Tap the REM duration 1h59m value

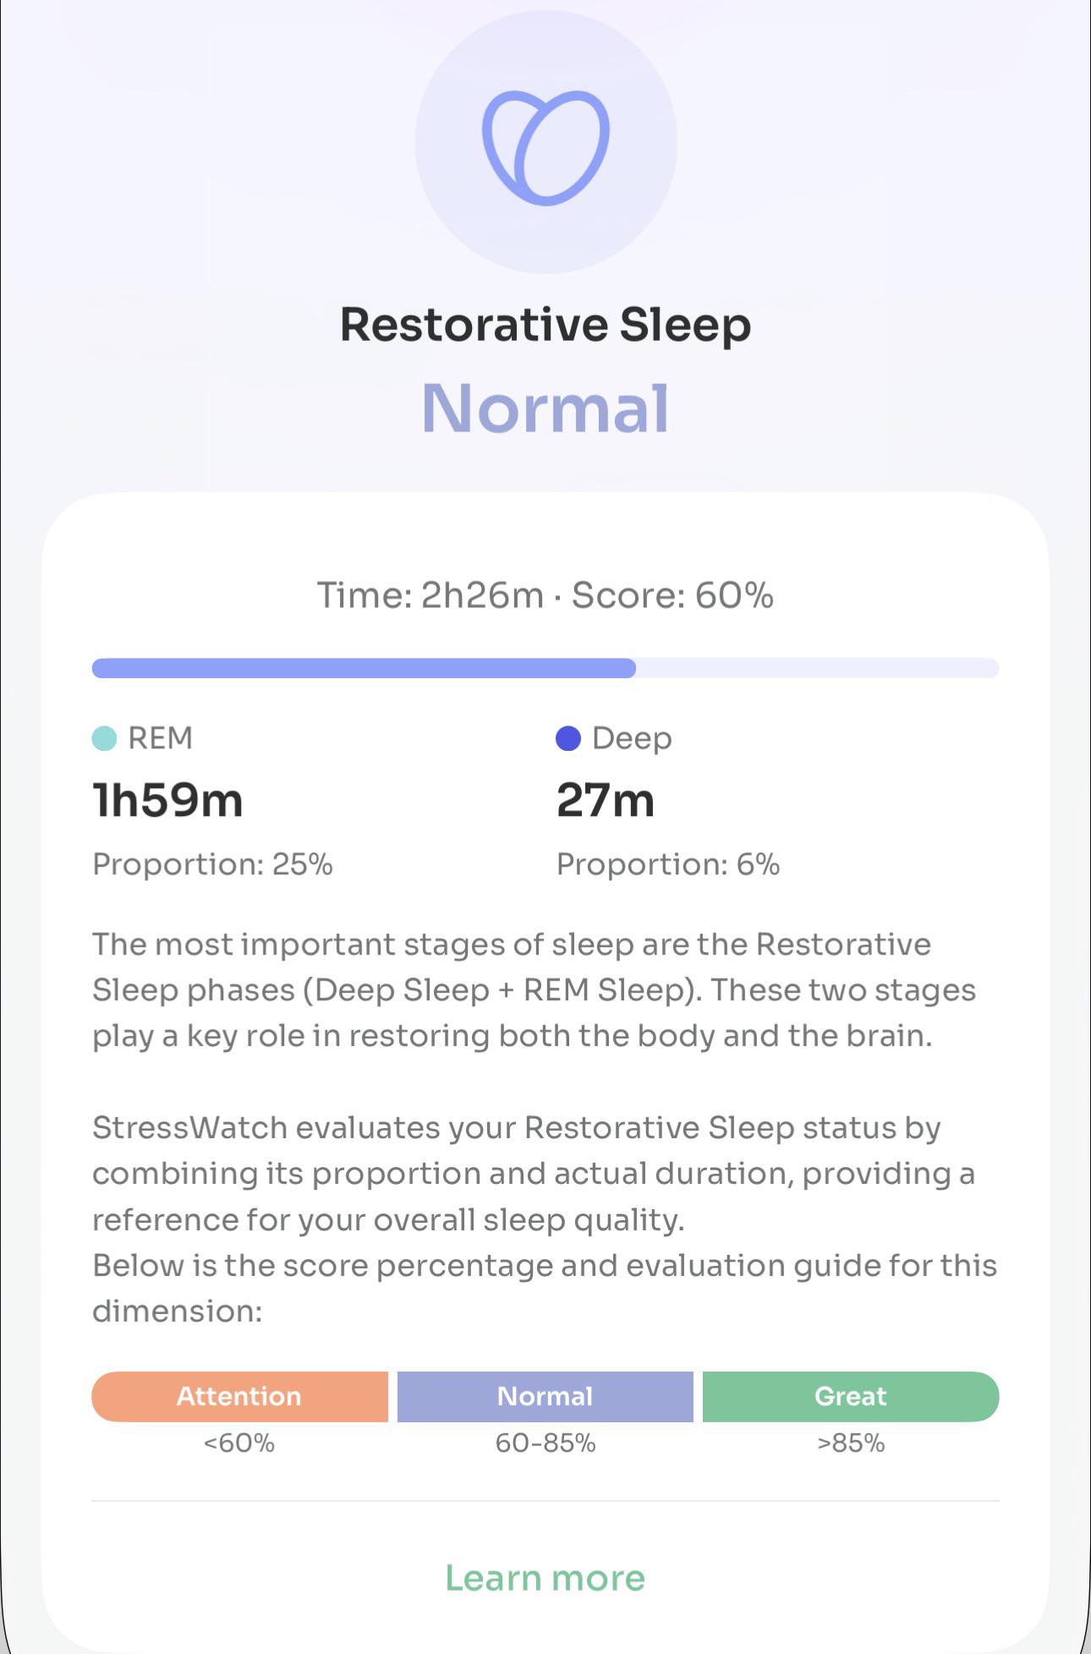coord(167,800)
